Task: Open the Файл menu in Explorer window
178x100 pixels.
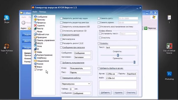Action: [x=24, y=17]
